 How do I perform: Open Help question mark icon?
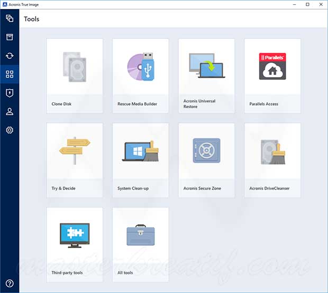[10, 283]
